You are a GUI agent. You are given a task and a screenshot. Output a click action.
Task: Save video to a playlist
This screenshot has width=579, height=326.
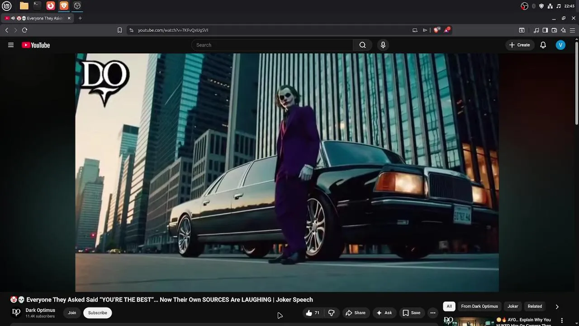coord(411,313)
